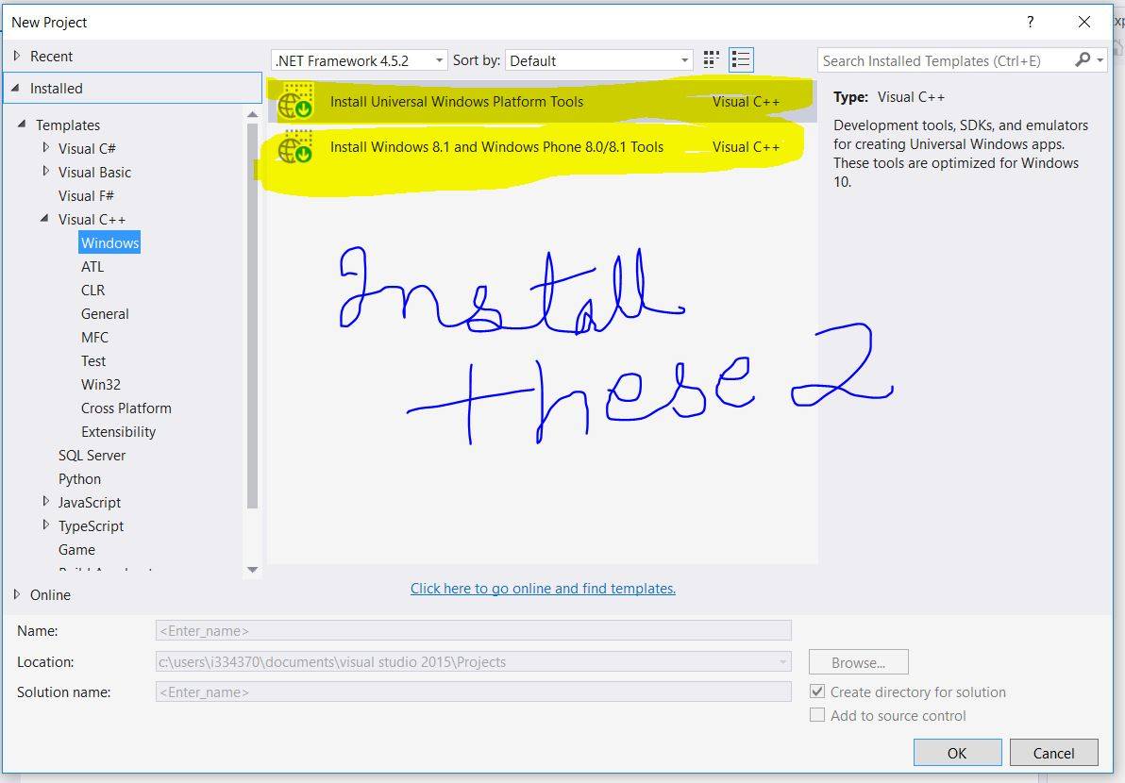Click the Universal Windows Platform Tools installer icon
Image resolution: width=1125 pixels, height=783 pixels.
(x=295, y=102)
